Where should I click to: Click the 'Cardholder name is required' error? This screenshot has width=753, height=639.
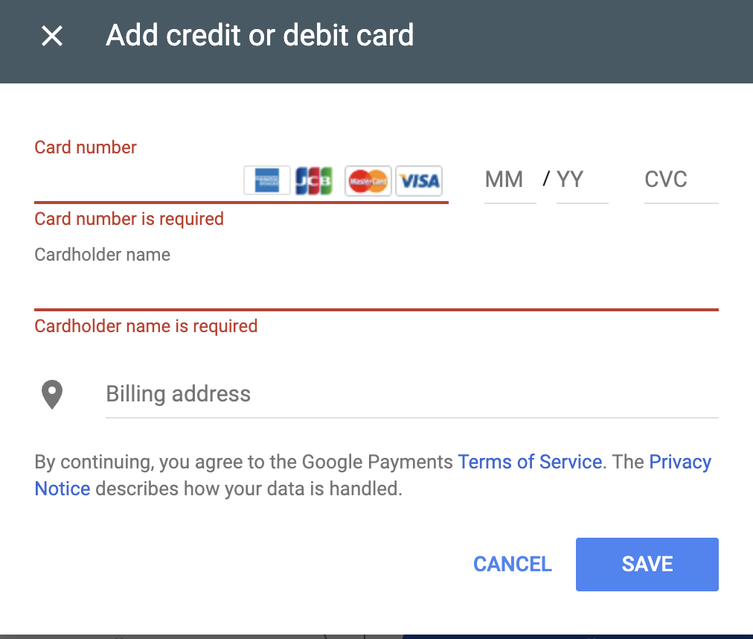[146, 326]
